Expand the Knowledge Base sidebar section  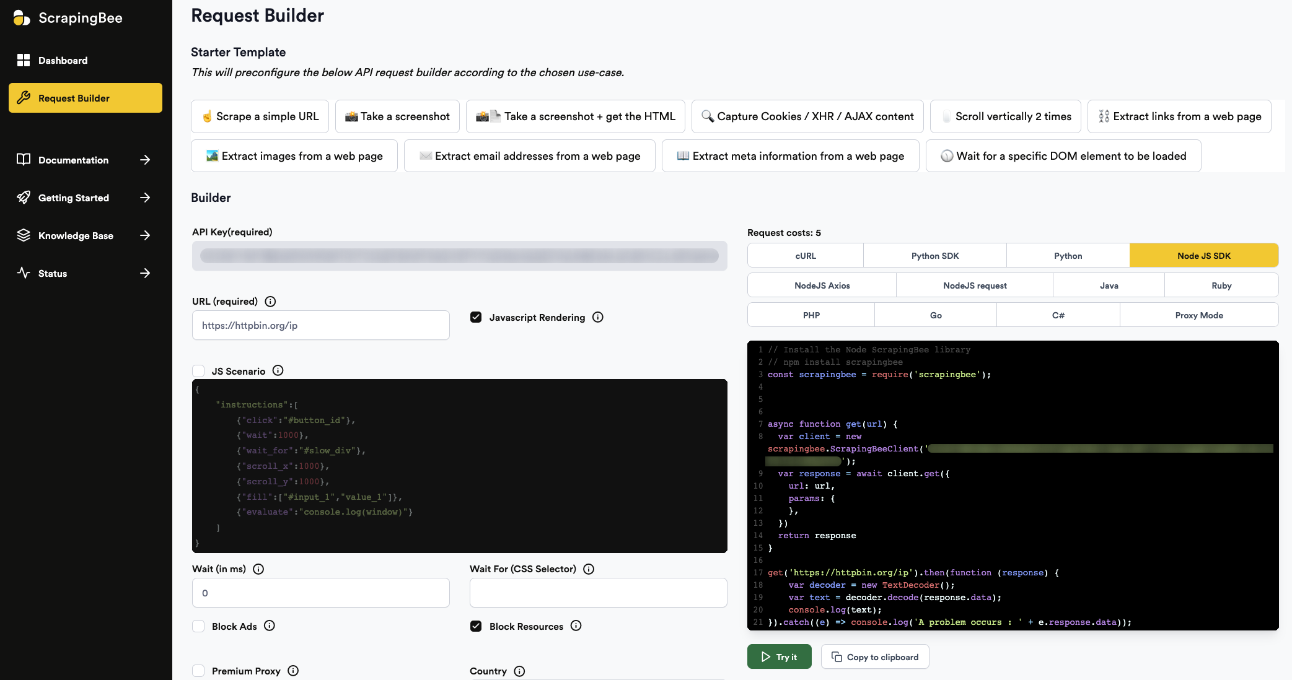point(144,235)
